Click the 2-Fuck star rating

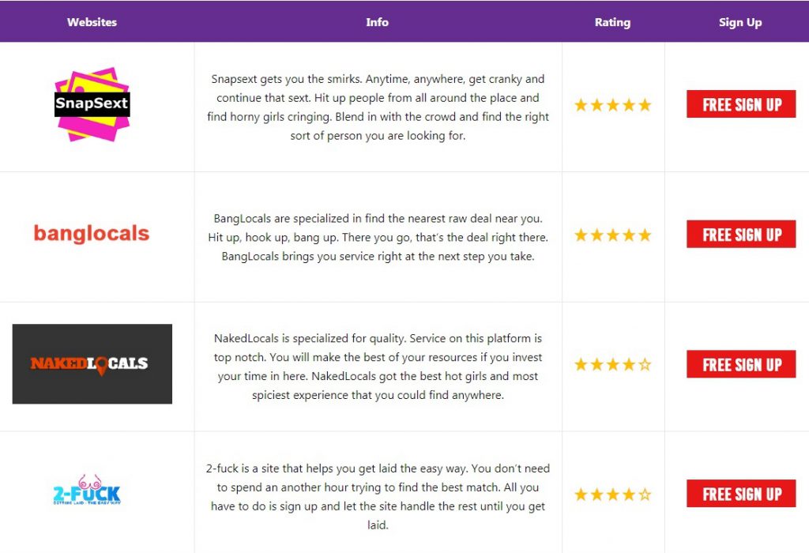tap(612, 495)
